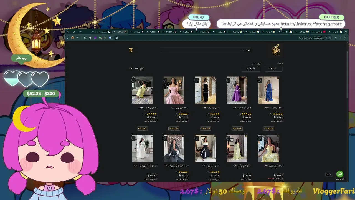
Task: Open the browser three-dot menu
Action: pos(67,38)
